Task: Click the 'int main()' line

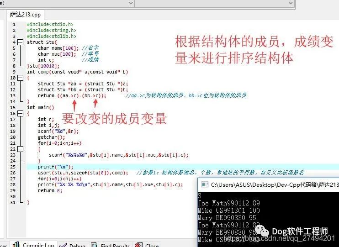Action: [40, 108]
